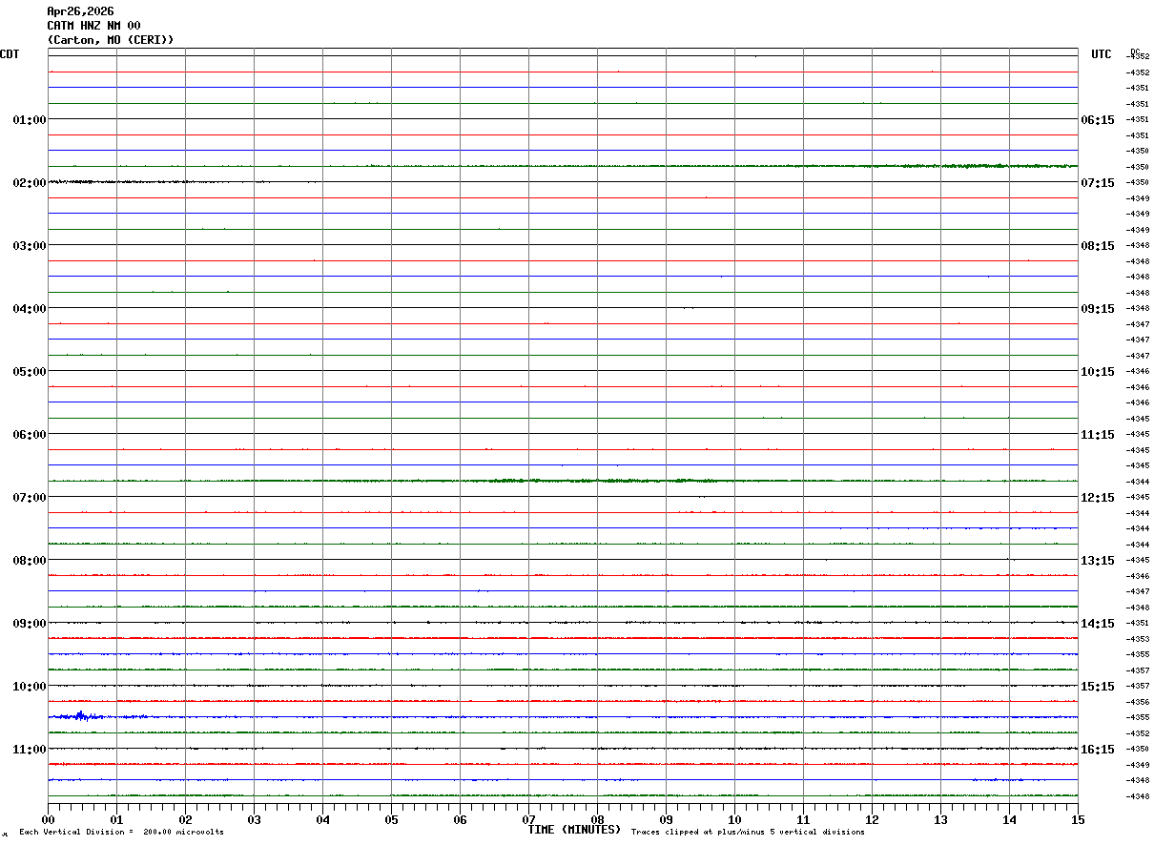Select the 05:00 CDT time label

30,371
